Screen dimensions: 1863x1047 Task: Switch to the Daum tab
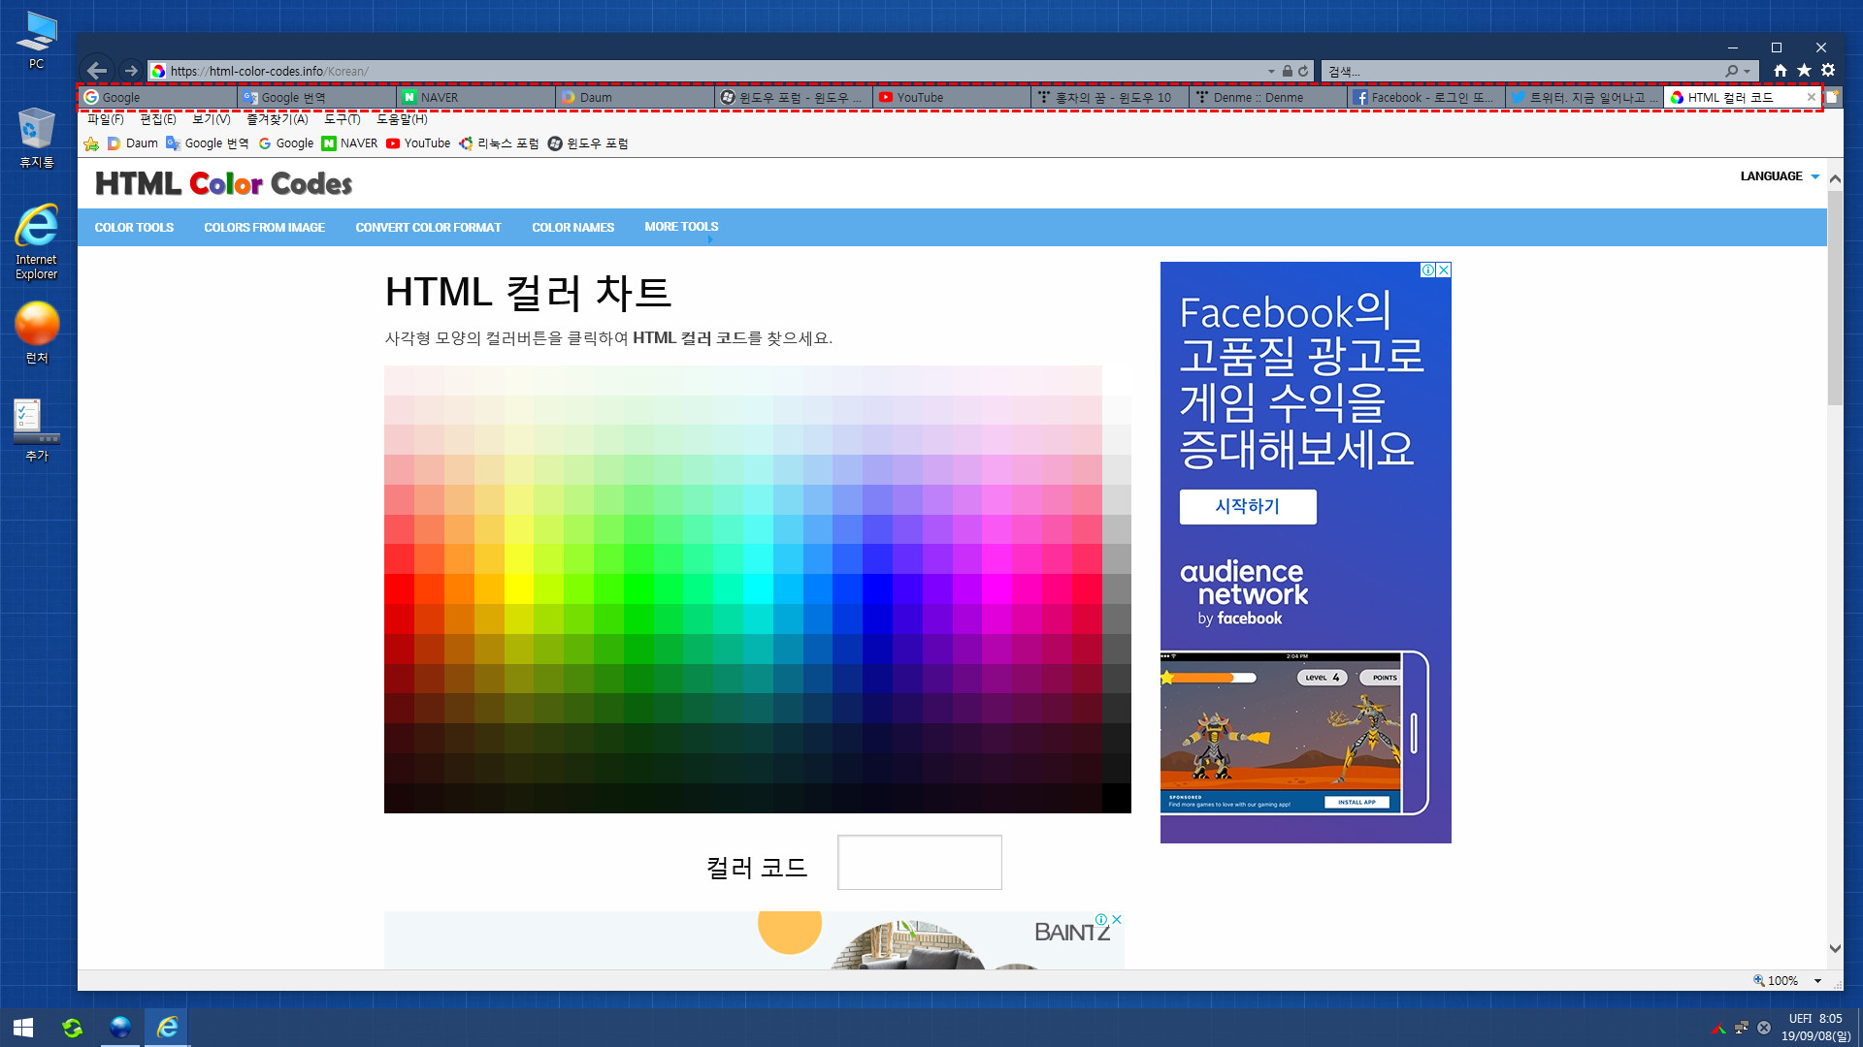pyautogui.click(x=635, y=97)
